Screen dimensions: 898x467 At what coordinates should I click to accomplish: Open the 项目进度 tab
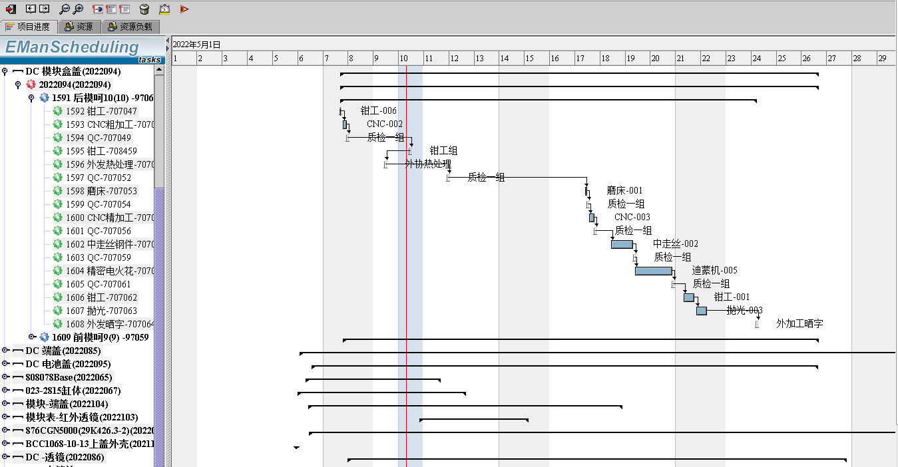[x=29, y=27]
